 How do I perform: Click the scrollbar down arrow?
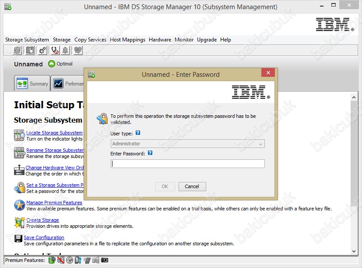click(x=354, y=251)
